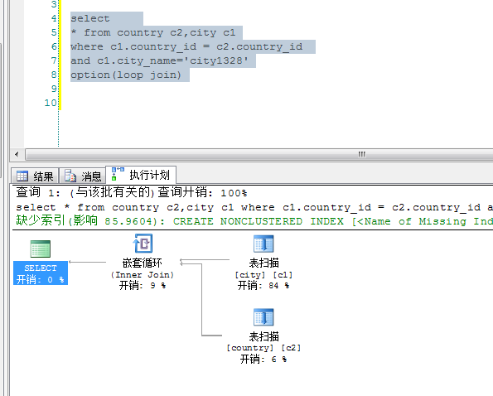The height and width of the screenshot is (396, 493).
Task: Click the where c1.country_id line
Action: pos(186,46)
